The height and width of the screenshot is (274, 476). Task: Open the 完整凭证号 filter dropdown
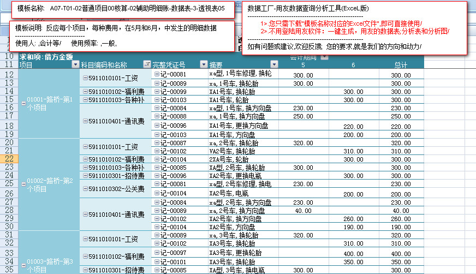point(204,65)
